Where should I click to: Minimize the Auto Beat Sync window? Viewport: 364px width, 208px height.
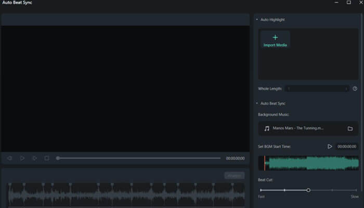coord(336,2)
